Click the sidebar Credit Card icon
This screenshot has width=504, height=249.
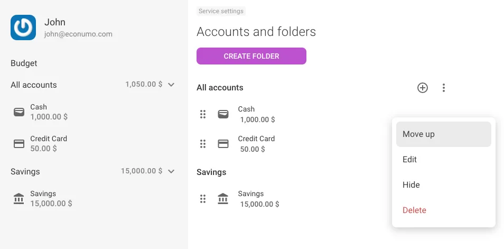[19, 143]
